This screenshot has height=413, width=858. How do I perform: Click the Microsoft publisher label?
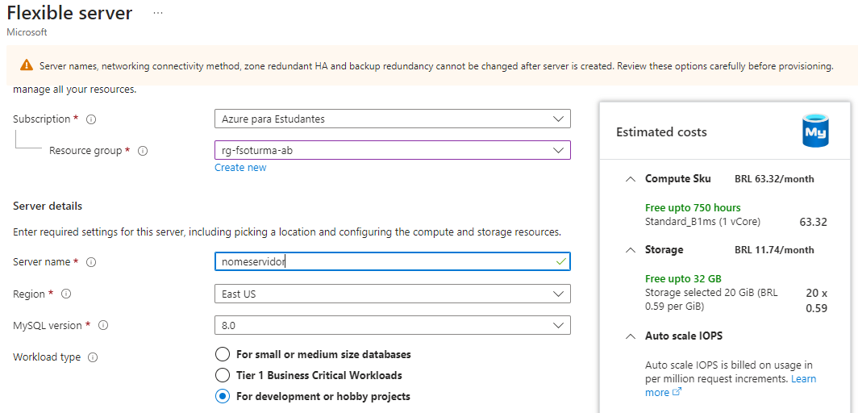27,32
